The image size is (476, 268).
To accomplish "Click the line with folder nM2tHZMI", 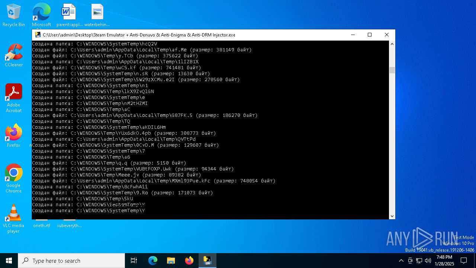I will [90, 103].
